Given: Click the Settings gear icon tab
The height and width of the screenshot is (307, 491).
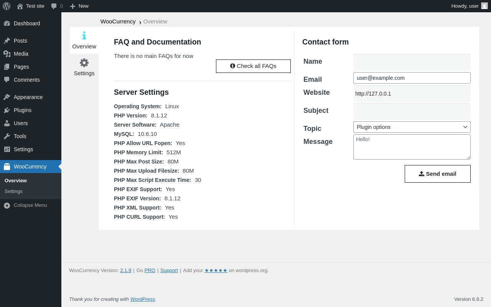Looking at the screenshot, I should pyautogui.click(x=84, y=63).
